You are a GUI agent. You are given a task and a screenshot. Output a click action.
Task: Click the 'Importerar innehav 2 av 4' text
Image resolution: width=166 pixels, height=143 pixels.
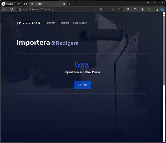(82, 72)
